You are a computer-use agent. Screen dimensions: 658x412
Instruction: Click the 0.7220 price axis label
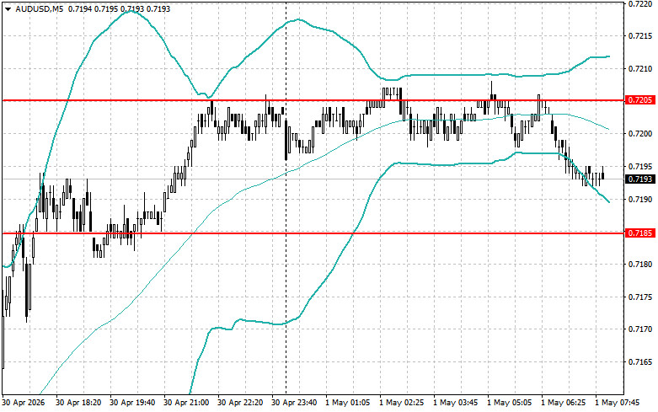click(x=640, y=3)
